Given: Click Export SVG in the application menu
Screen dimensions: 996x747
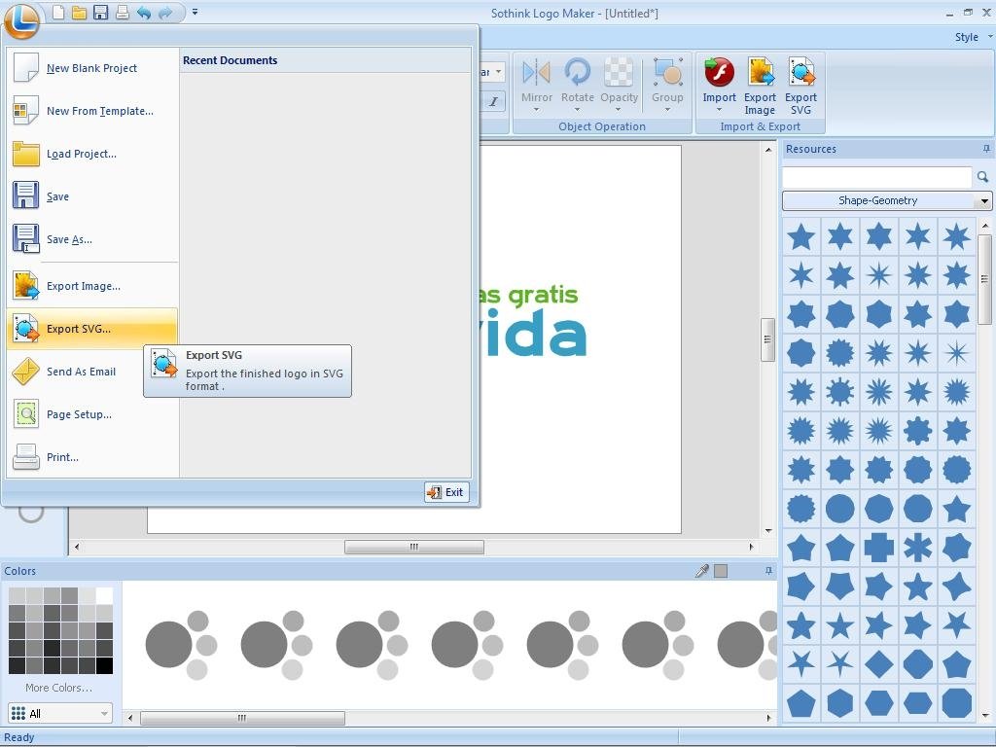Looking at the screenshot, I should coord(92,329).
